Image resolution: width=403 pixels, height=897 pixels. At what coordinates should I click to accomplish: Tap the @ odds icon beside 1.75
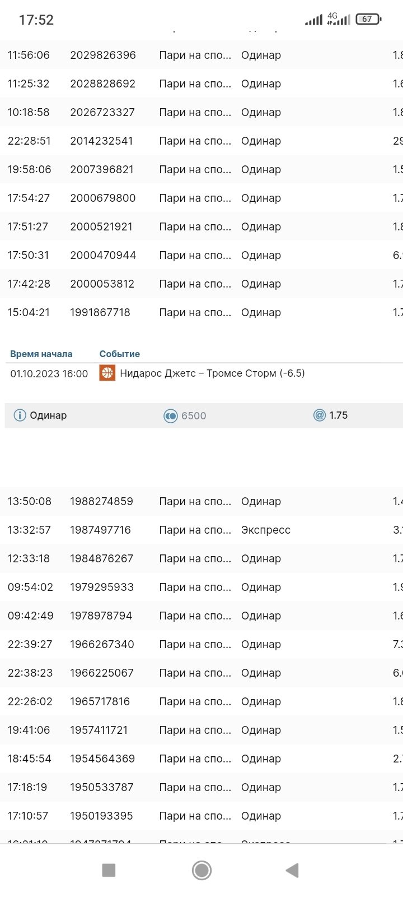[x=320, y=415]
